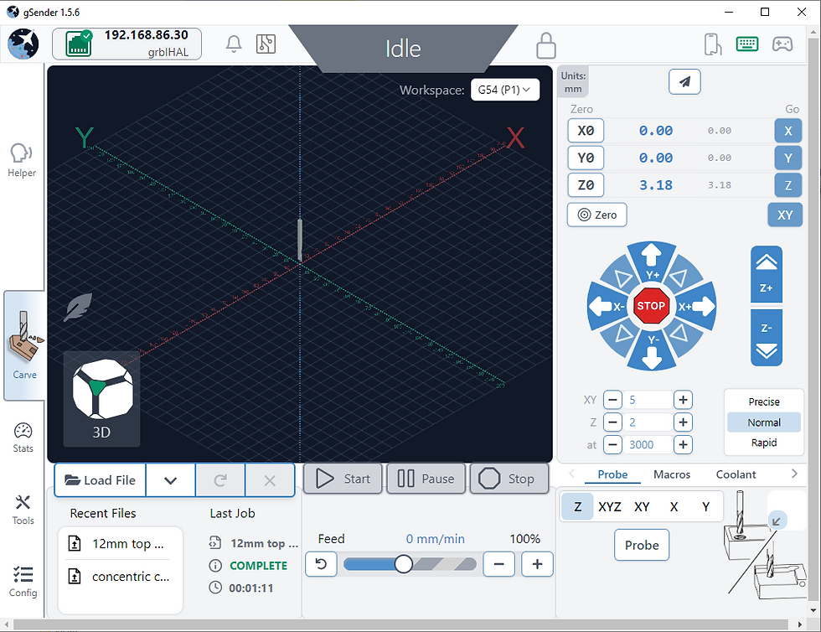This screenshot has width=821, height=632.
Task: Go to XY zero
Action: [785, 215]
